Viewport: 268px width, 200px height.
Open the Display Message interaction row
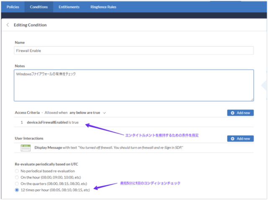[134, 148]
